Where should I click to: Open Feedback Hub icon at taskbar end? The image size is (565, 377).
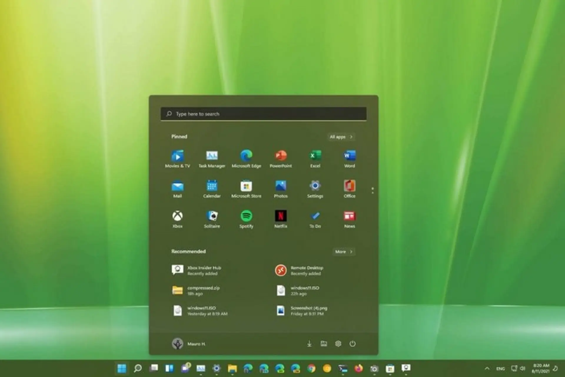(x=406, y=368)
